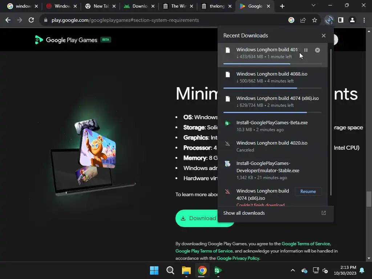Click DeveloperEmulator-Stable.exe installer icon
The width and height of the screenshot is (372, 279).
pos(227,164)
